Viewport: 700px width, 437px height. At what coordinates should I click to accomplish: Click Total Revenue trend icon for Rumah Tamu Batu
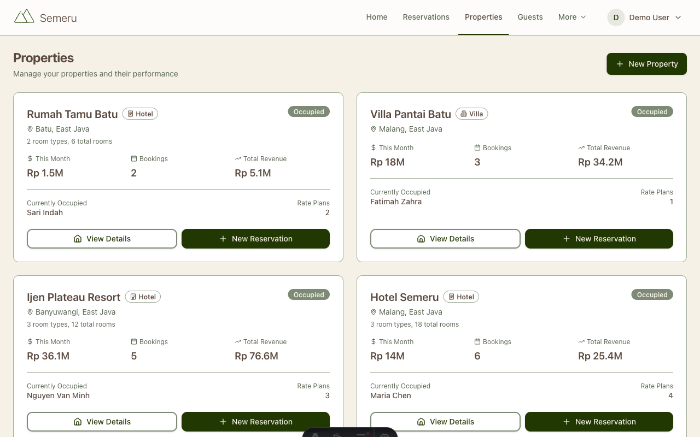238,159
